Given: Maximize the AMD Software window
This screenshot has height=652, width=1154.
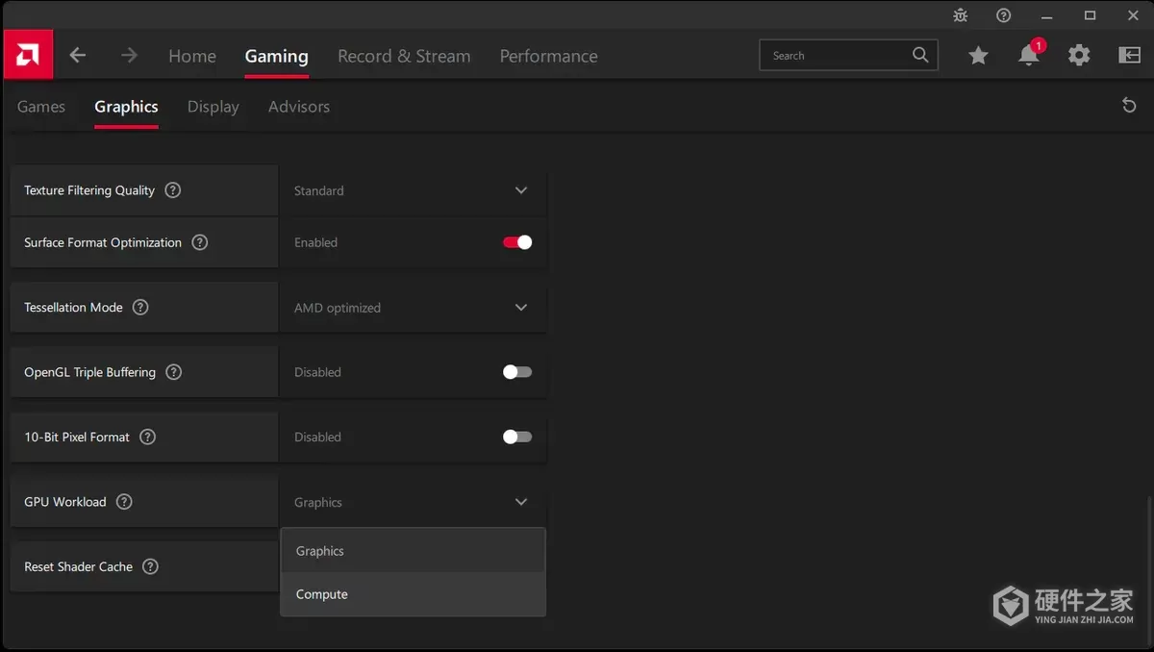Looking at the screenshot, I should coord(1090,15).
